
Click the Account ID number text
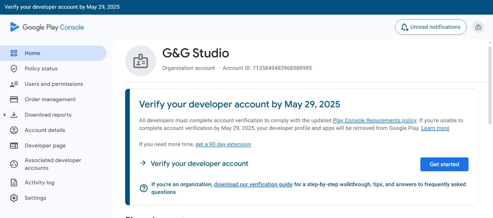click(282, 68)
